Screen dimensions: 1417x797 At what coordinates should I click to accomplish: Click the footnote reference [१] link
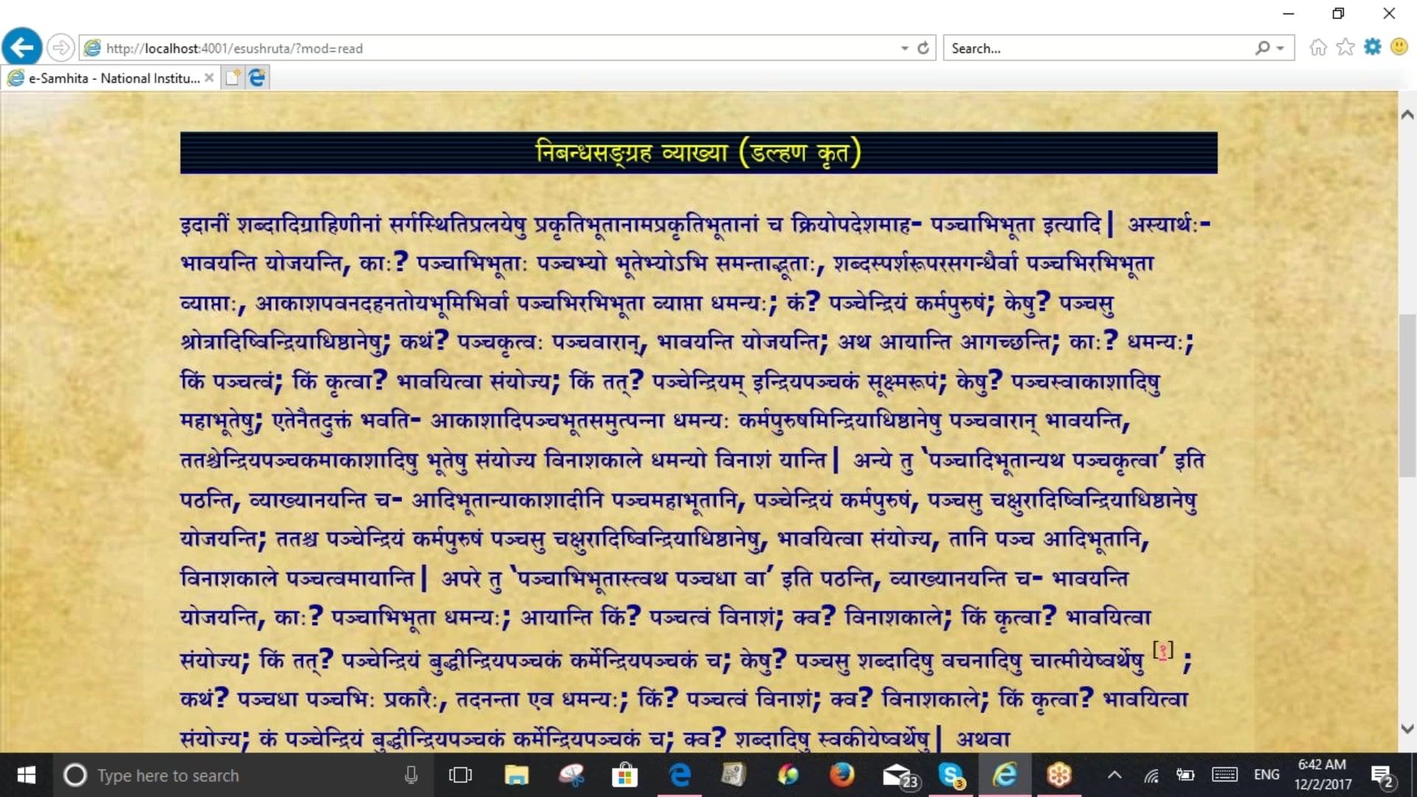(1163, 651)
